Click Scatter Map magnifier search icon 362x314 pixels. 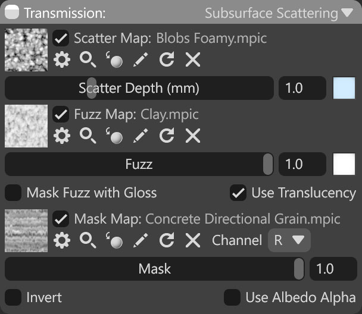coord(88,59)
